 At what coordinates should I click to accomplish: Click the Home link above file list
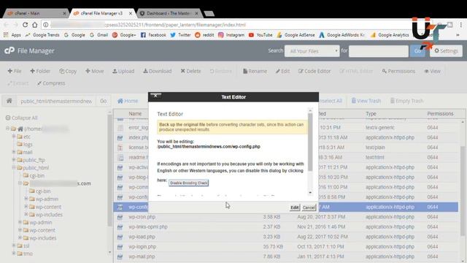pyautogui.click(x=128, y=101)
